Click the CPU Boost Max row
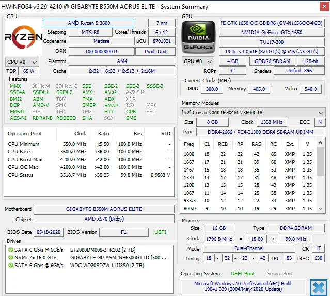Image resolution: width=330 pixels, height=296 pixels. (x=89, y=160)
